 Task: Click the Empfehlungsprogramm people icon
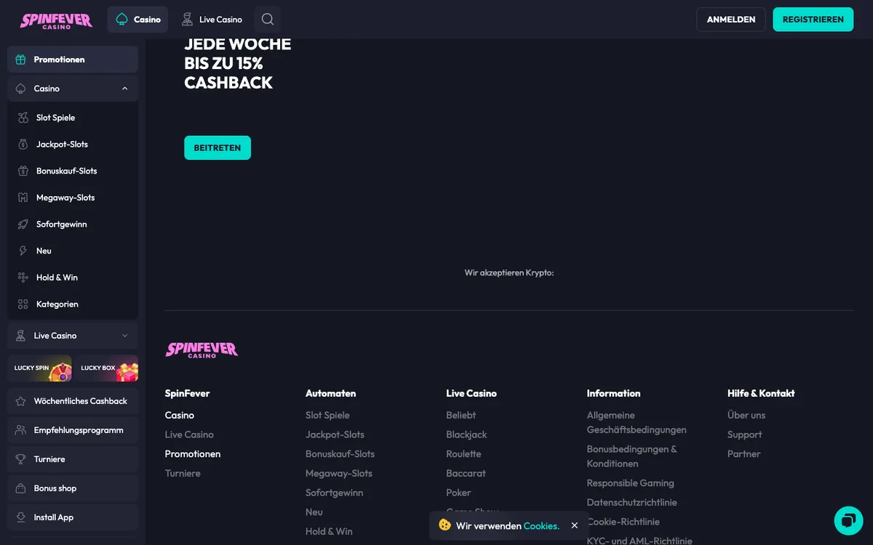(20, 430)
